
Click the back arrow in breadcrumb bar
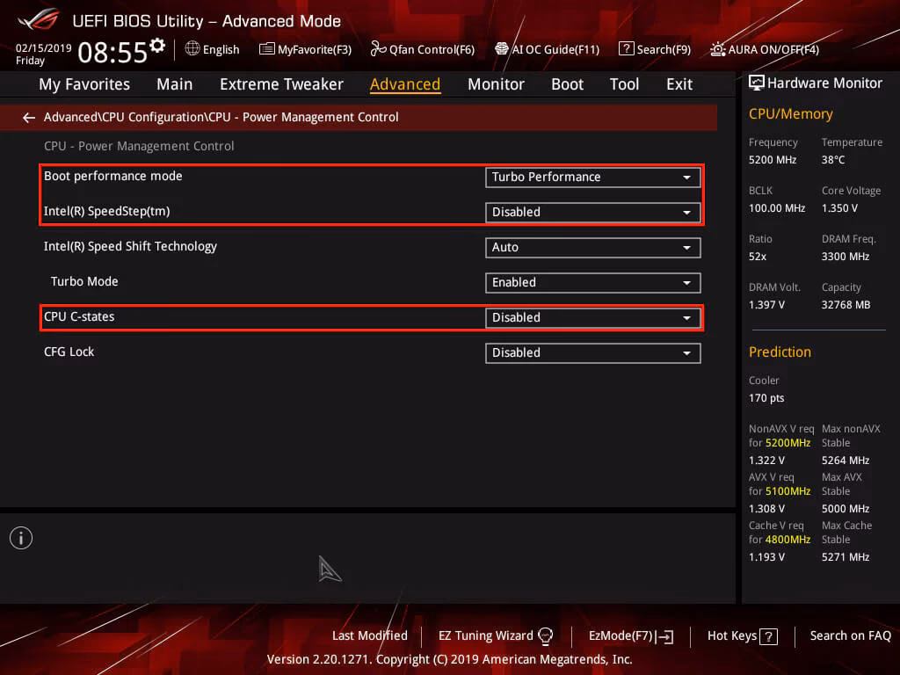[x=29, y=118]
